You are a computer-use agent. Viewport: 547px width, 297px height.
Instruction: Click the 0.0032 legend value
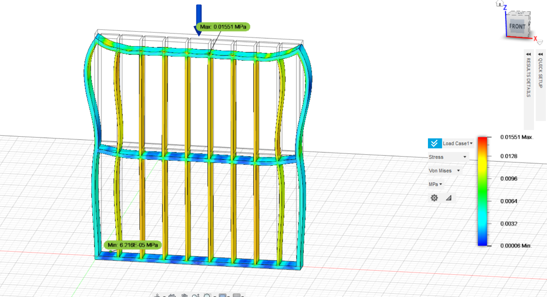509,223
